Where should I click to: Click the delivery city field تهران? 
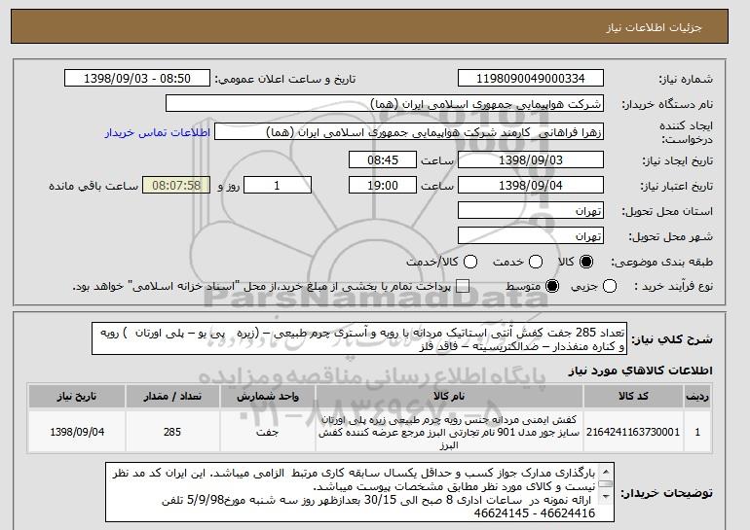click(531, 236)
